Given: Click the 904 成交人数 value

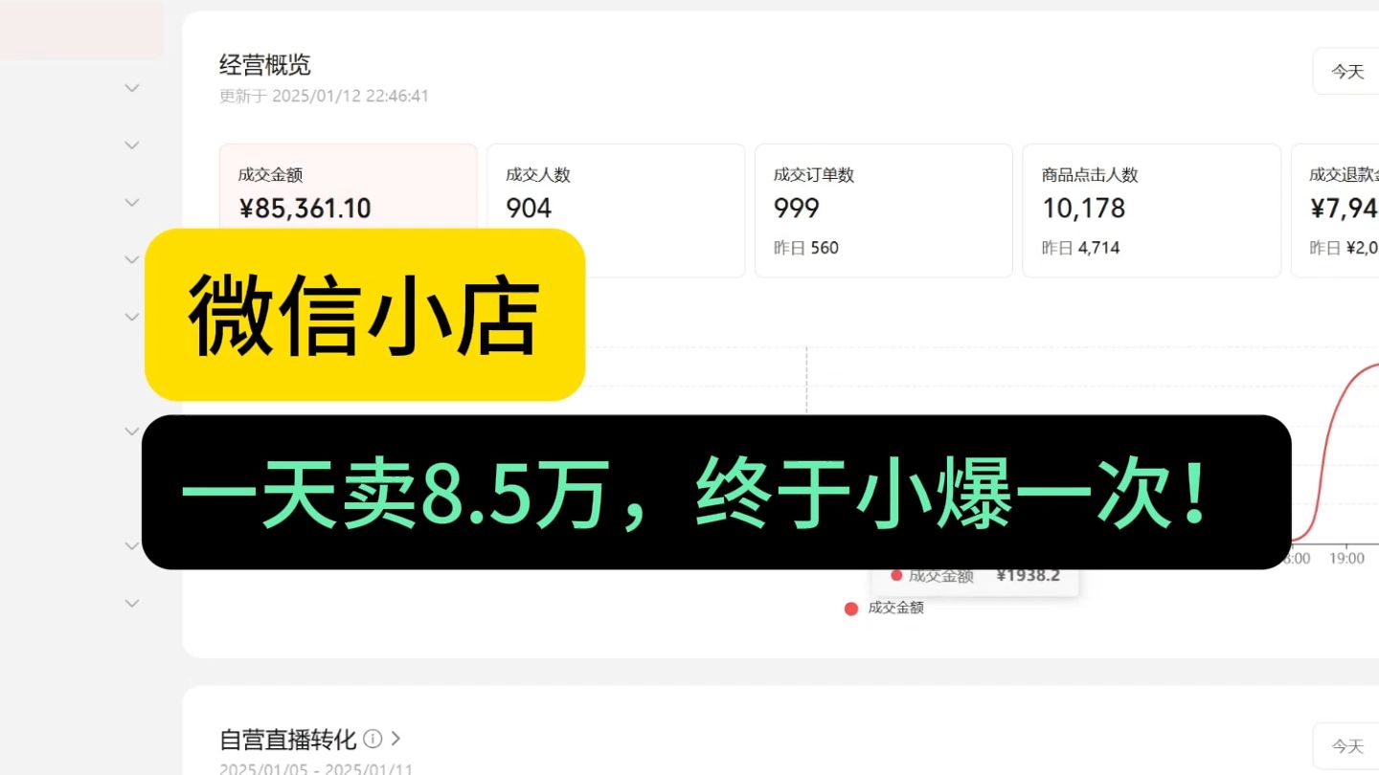Looking at the screenshot, I should (x=529, y=208).
